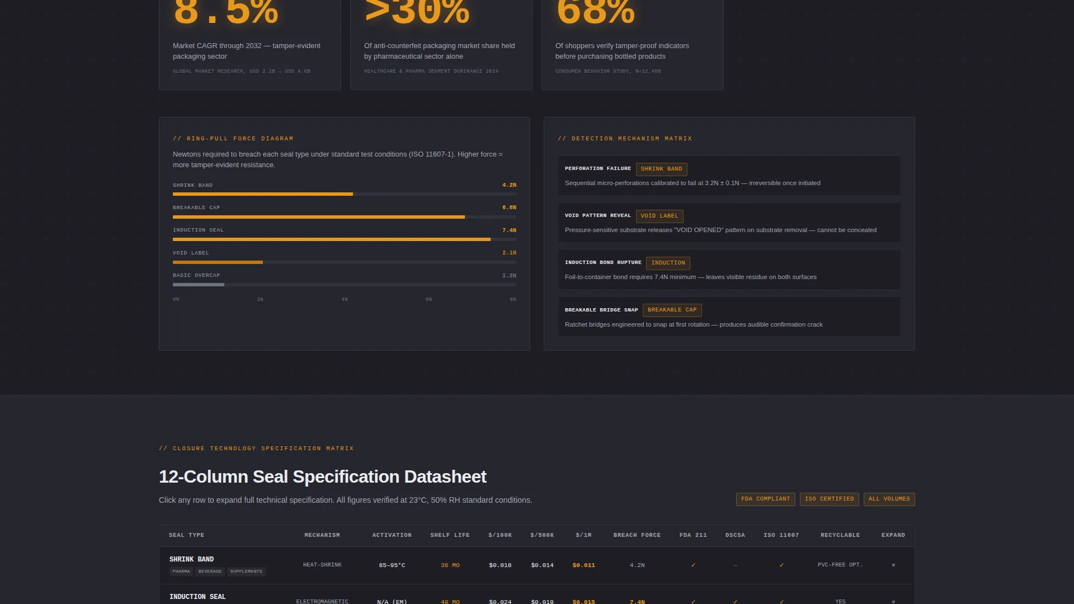Click the 7.4N value in force diagram
The width and height of the screenshot is (1074, 604).
pos(509,230)
